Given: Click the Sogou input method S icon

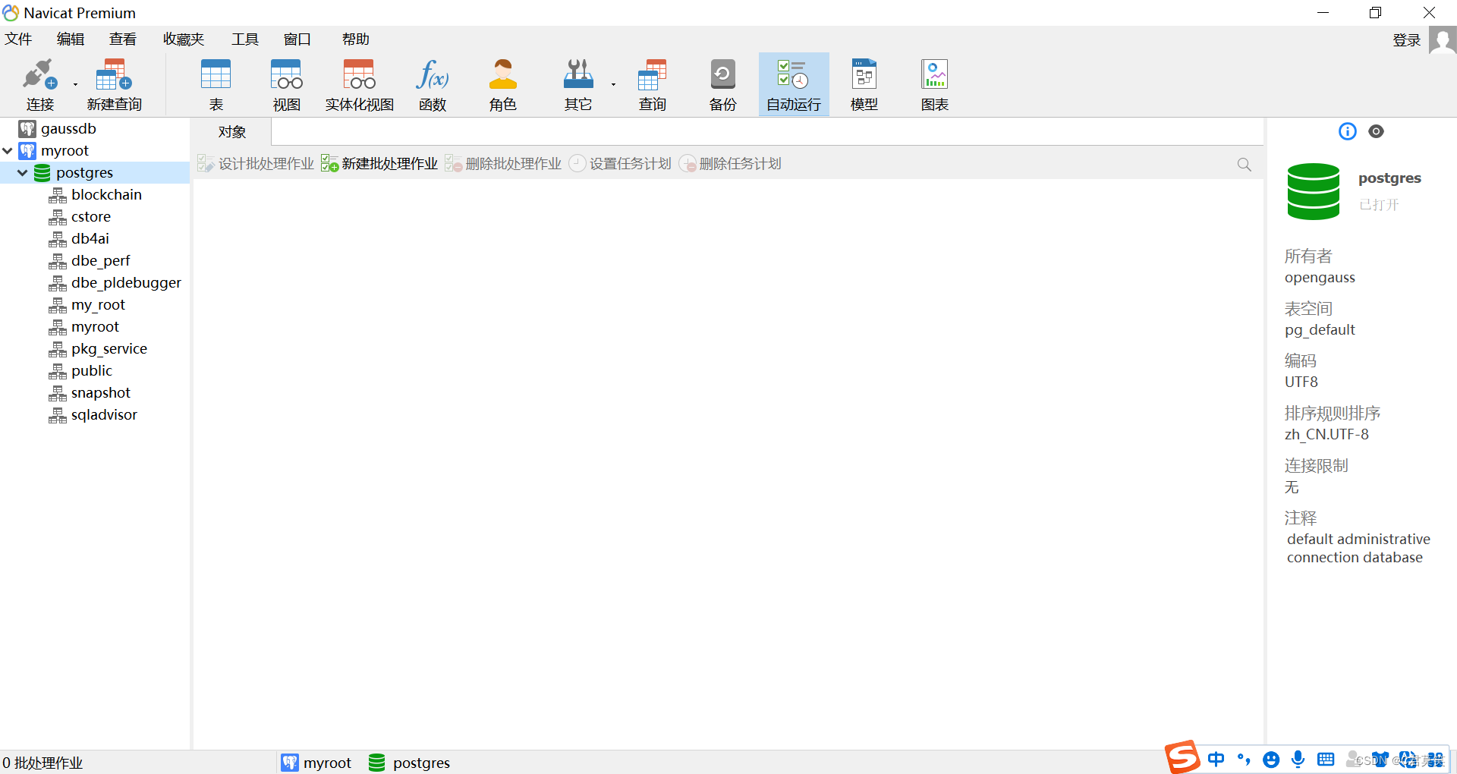Looking at the screenshot, I should pos(1182,757).
